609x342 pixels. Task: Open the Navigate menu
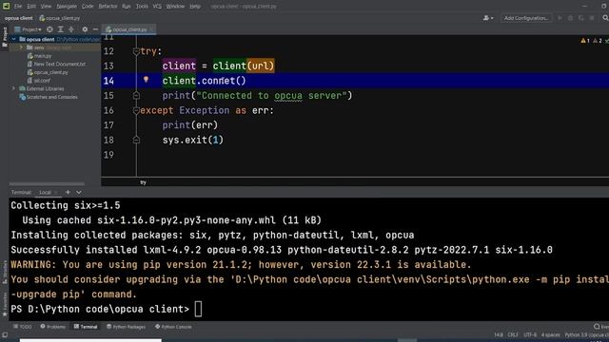point(67,7)
